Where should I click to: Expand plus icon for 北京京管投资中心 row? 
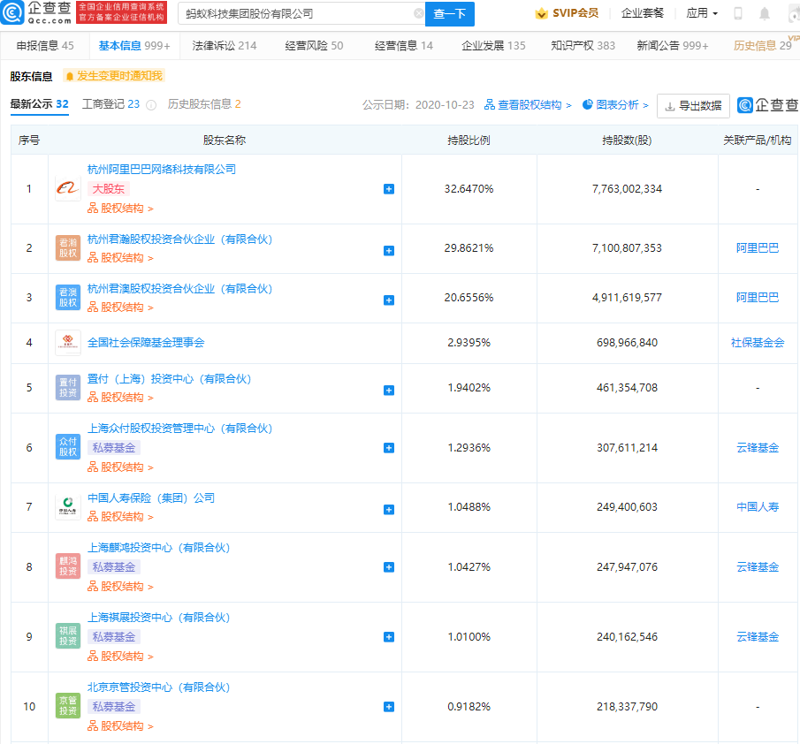[x=389, y=707]
